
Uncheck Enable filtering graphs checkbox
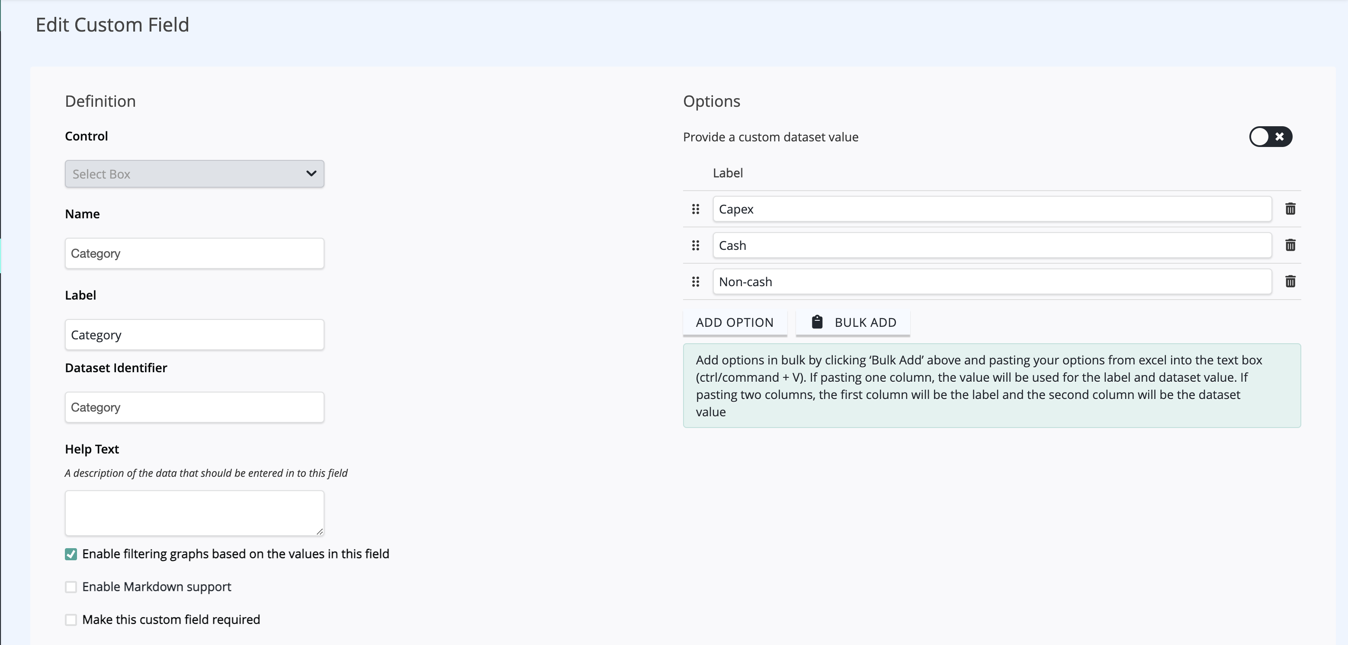[71, 554]
